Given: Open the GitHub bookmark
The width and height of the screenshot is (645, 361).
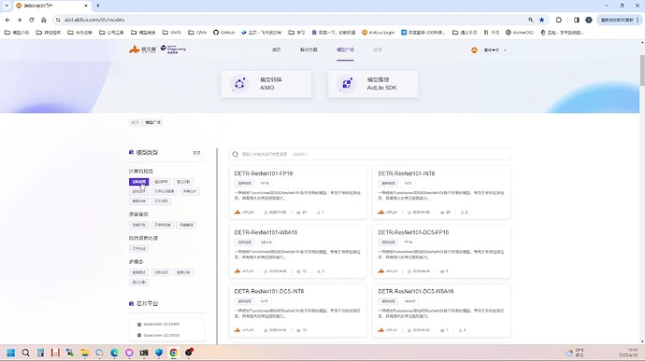Looking at the screenshot, I should coord(223,33).
